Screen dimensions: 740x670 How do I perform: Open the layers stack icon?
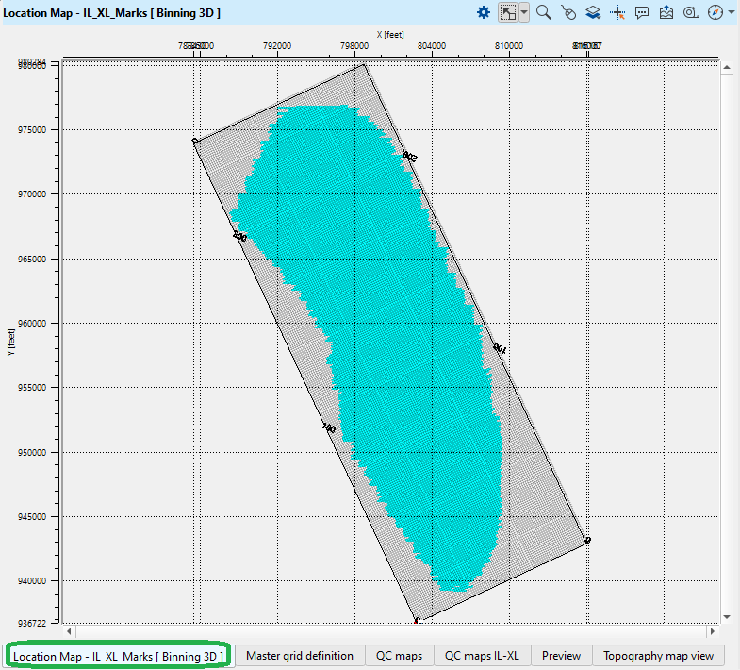tap(593, 12)
